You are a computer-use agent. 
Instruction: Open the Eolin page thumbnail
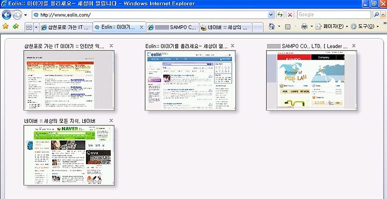click(x=190, y=80)
